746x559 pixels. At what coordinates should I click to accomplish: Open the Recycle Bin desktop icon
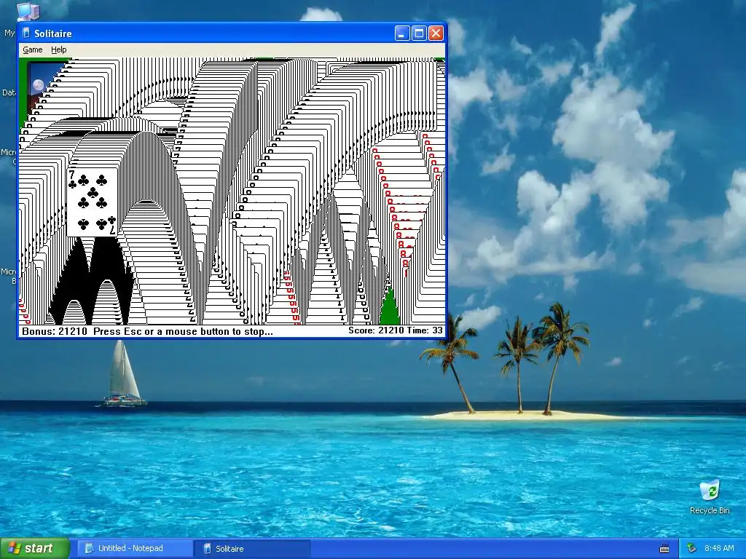(710, 497)
